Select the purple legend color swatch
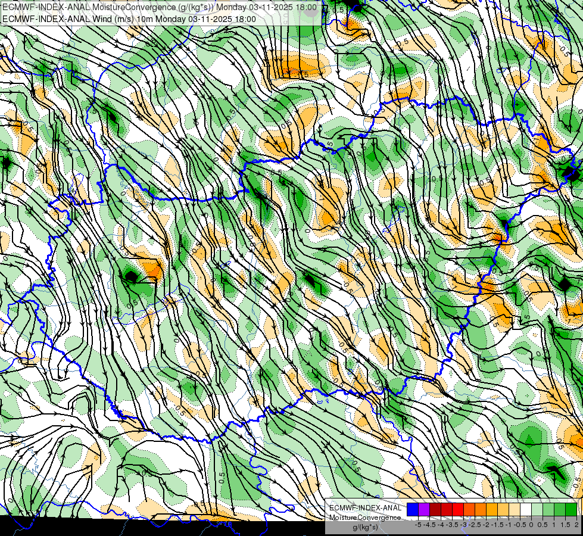583x536 pixels. [424, 509]
